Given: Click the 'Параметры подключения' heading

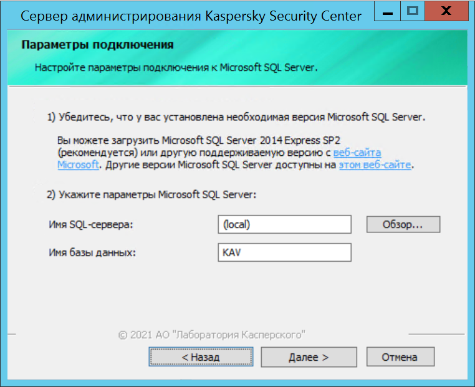Looking at the screenshot, I should [x=97, y=45].
